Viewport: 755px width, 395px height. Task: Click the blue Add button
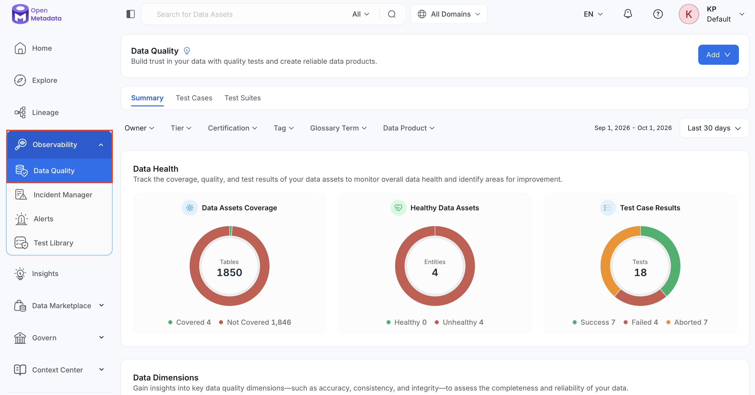coord(718,55)
